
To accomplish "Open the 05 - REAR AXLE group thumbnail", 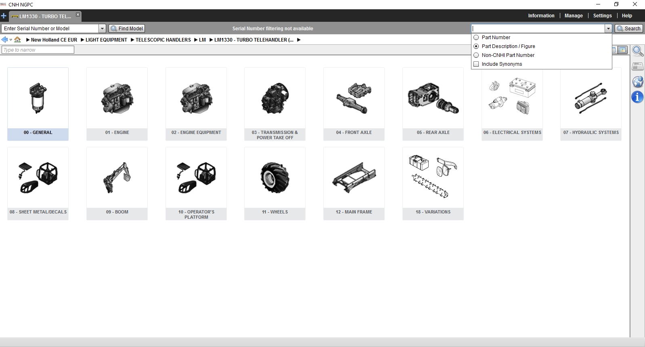I will (433, 104).
